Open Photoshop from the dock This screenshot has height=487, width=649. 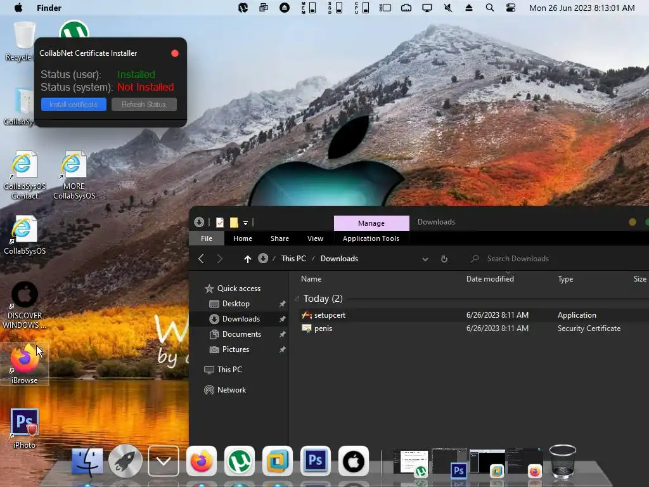pyautogui.click(x=316, y=461)
